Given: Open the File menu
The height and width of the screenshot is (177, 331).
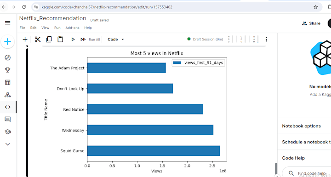Looking at the screenshot, I should point(23,28).
